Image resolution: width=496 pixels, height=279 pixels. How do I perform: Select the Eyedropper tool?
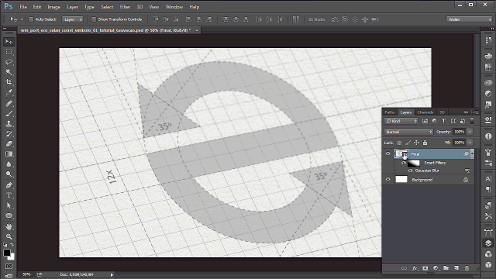pos(9,92)
